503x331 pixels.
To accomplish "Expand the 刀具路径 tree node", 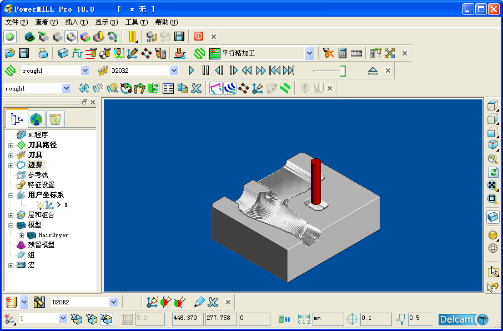I will 11,145.
